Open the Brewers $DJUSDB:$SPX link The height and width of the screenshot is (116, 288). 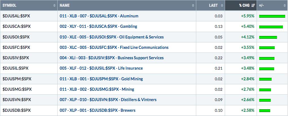coord(97,110)
